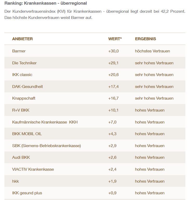
Task: Select the hkk provider name
Action: [16, 181]
